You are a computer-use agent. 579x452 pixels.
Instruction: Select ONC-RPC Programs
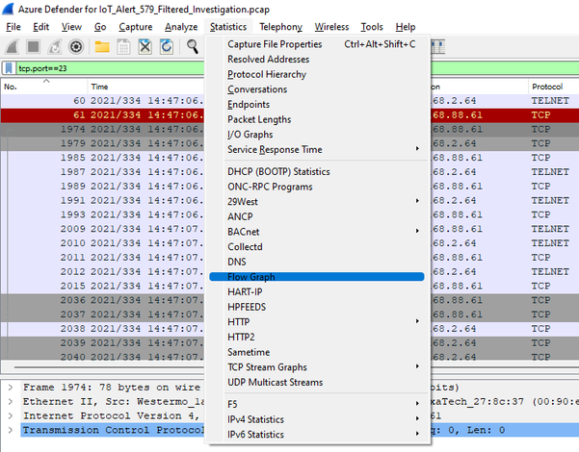coord(316,187)
